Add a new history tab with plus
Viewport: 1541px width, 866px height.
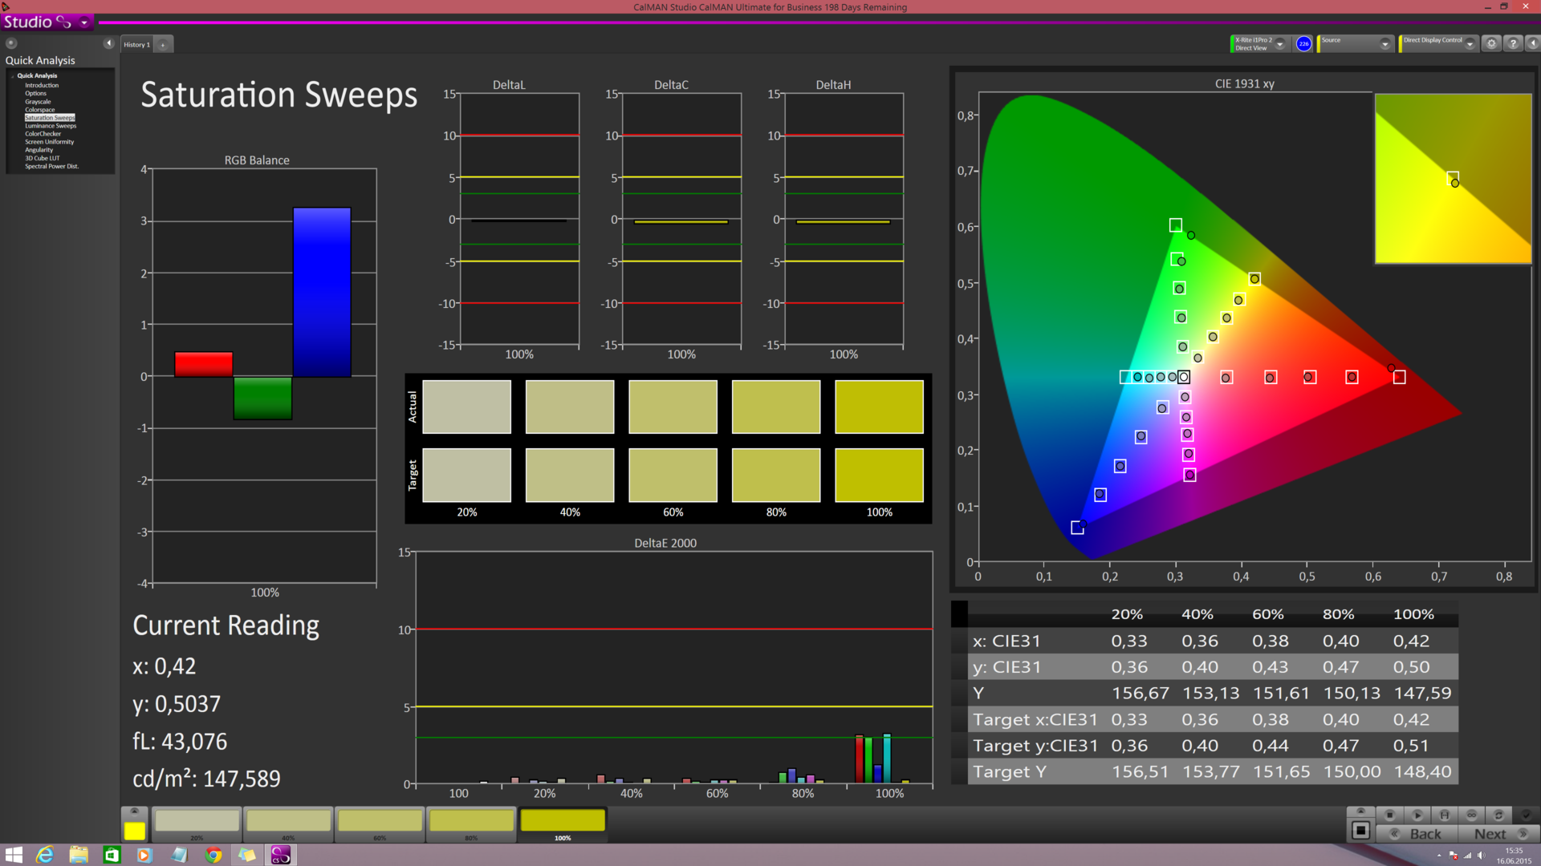163,45
